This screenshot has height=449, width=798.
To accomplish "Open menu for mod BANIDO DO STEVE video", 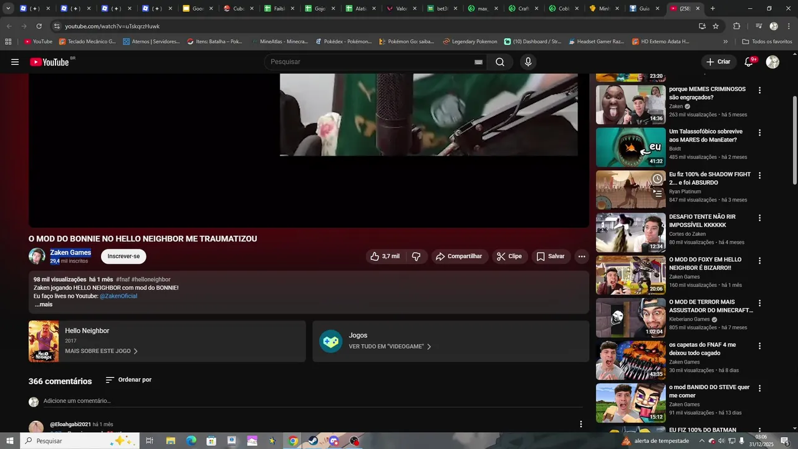I will tap(759, 389).
